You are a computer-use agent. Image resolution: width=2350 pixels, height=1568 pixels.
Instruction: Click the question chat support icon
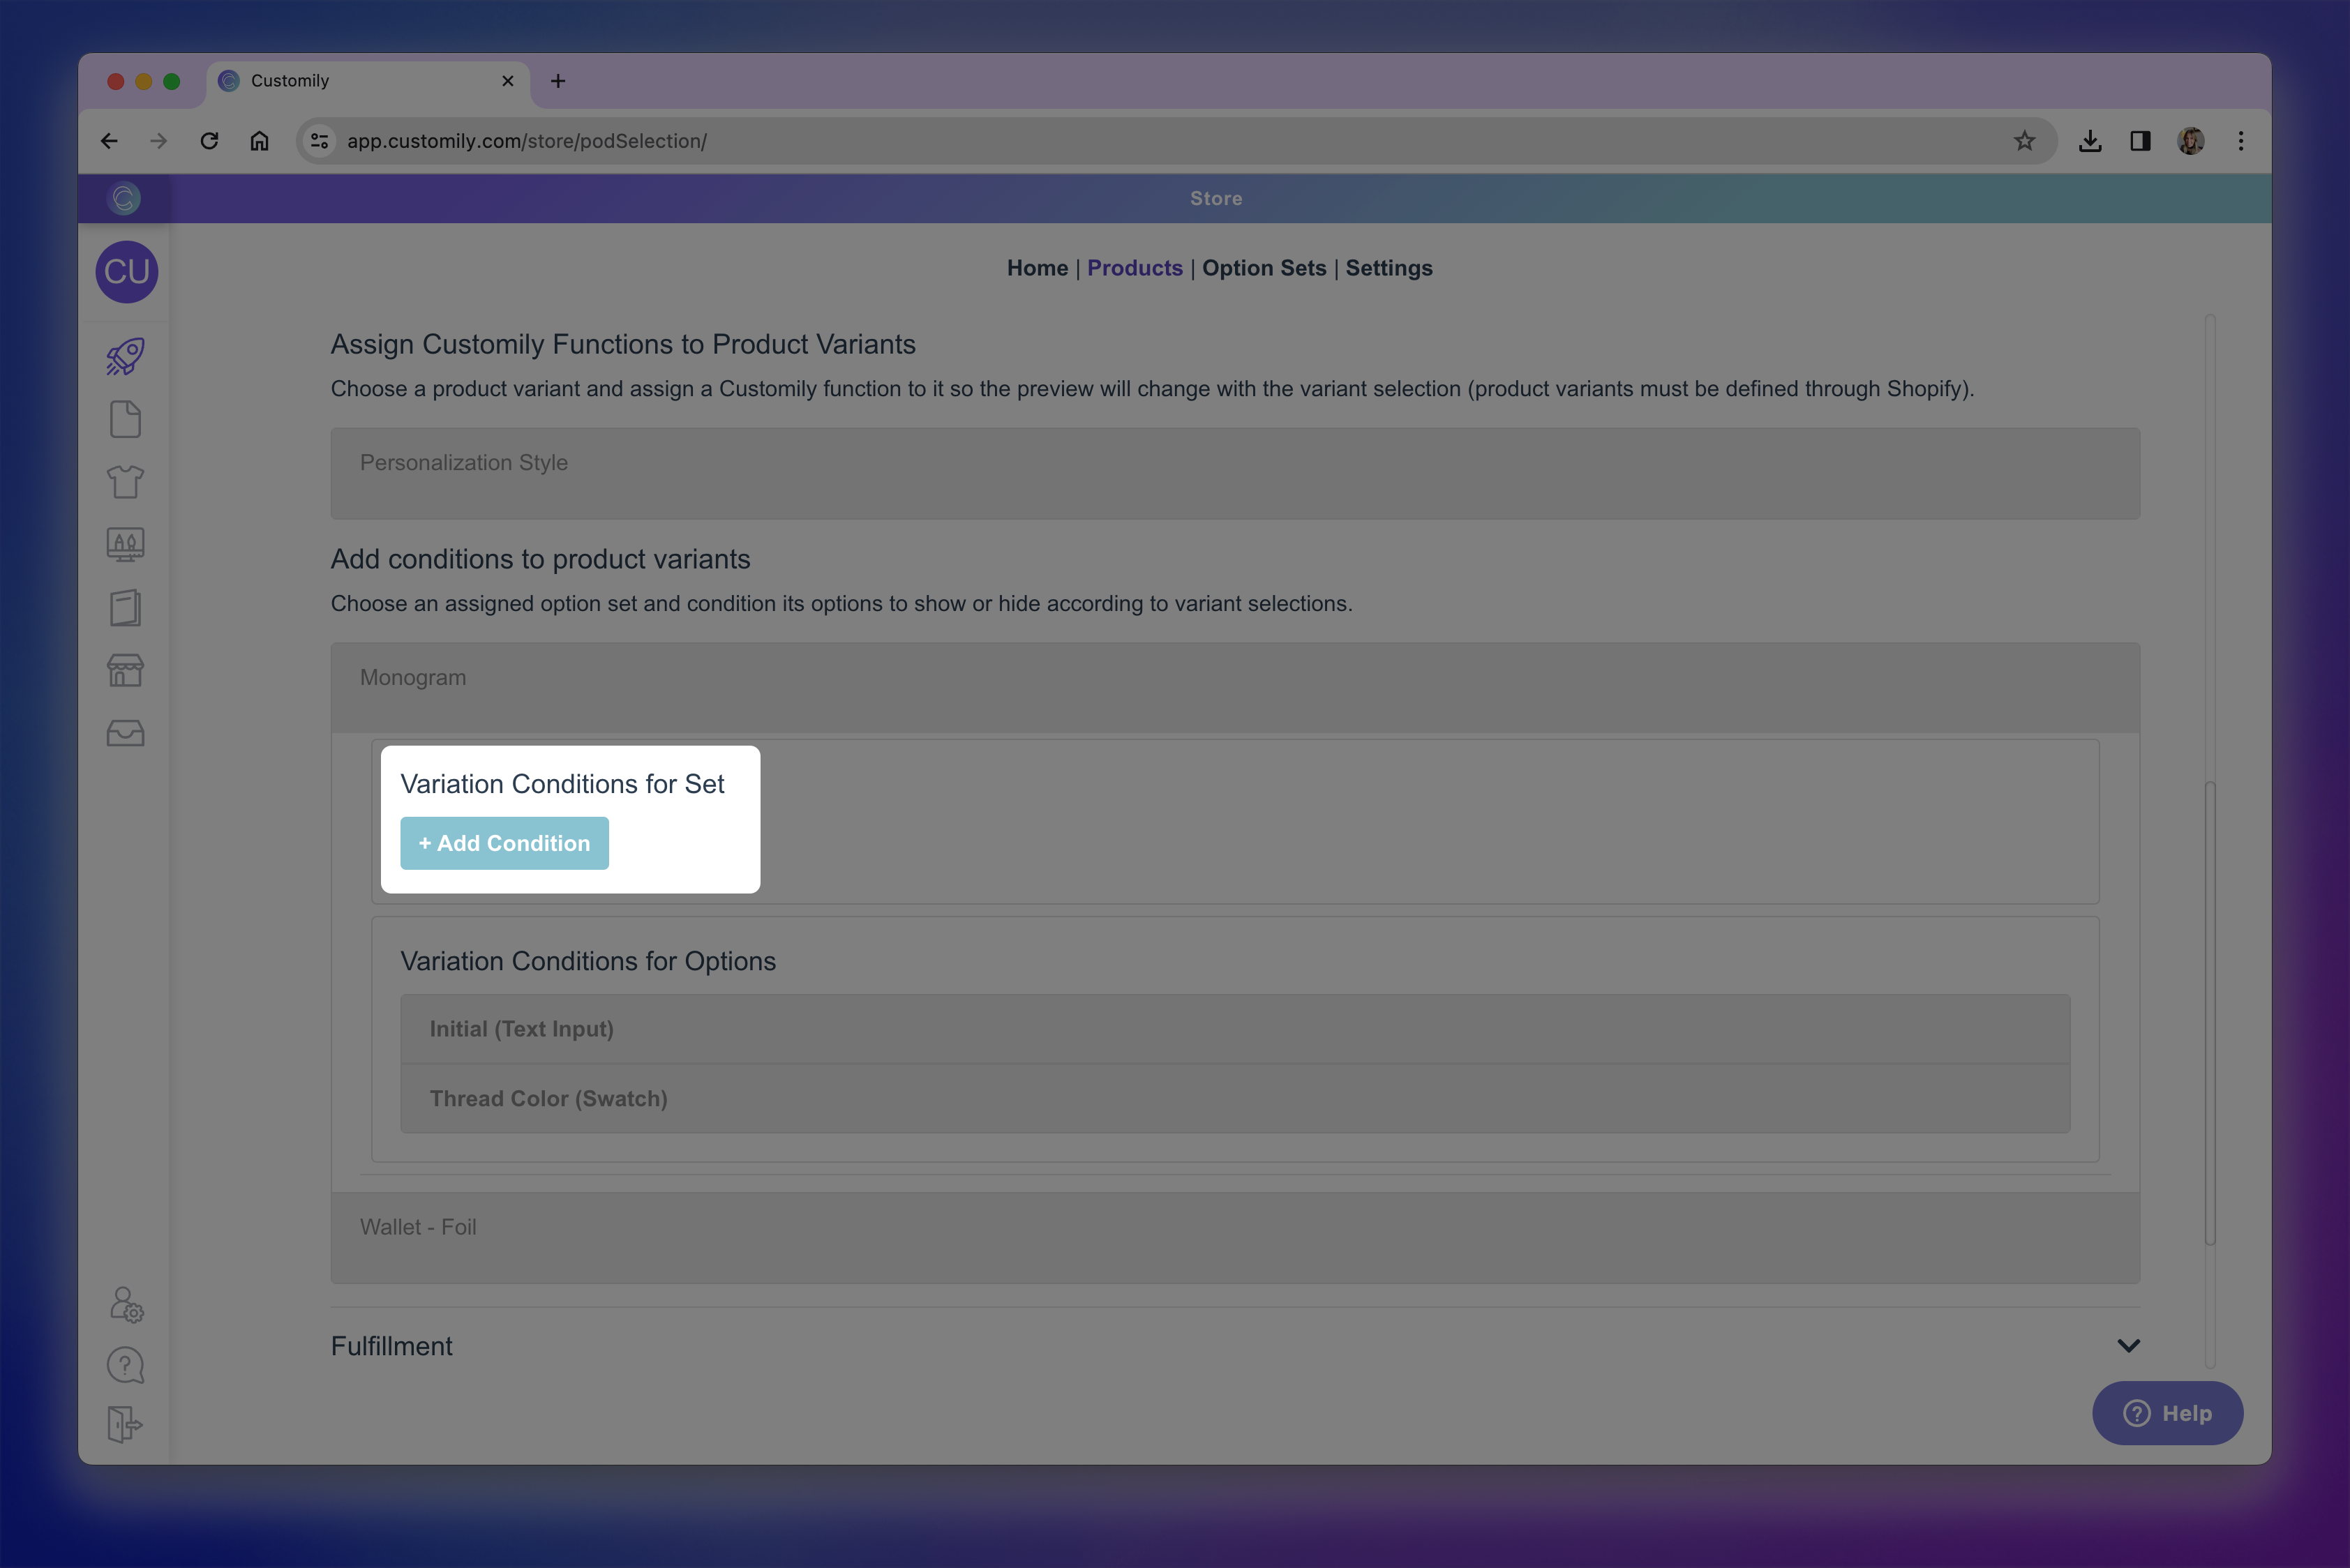[125, 1365]
